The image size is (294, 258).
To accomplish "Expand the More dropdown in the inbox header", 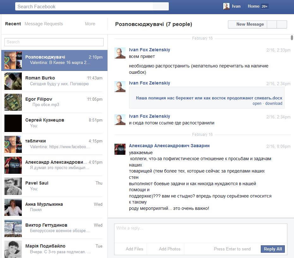I will (90, 24).
